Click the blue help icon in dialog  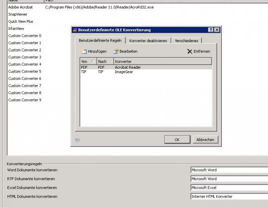77,140
